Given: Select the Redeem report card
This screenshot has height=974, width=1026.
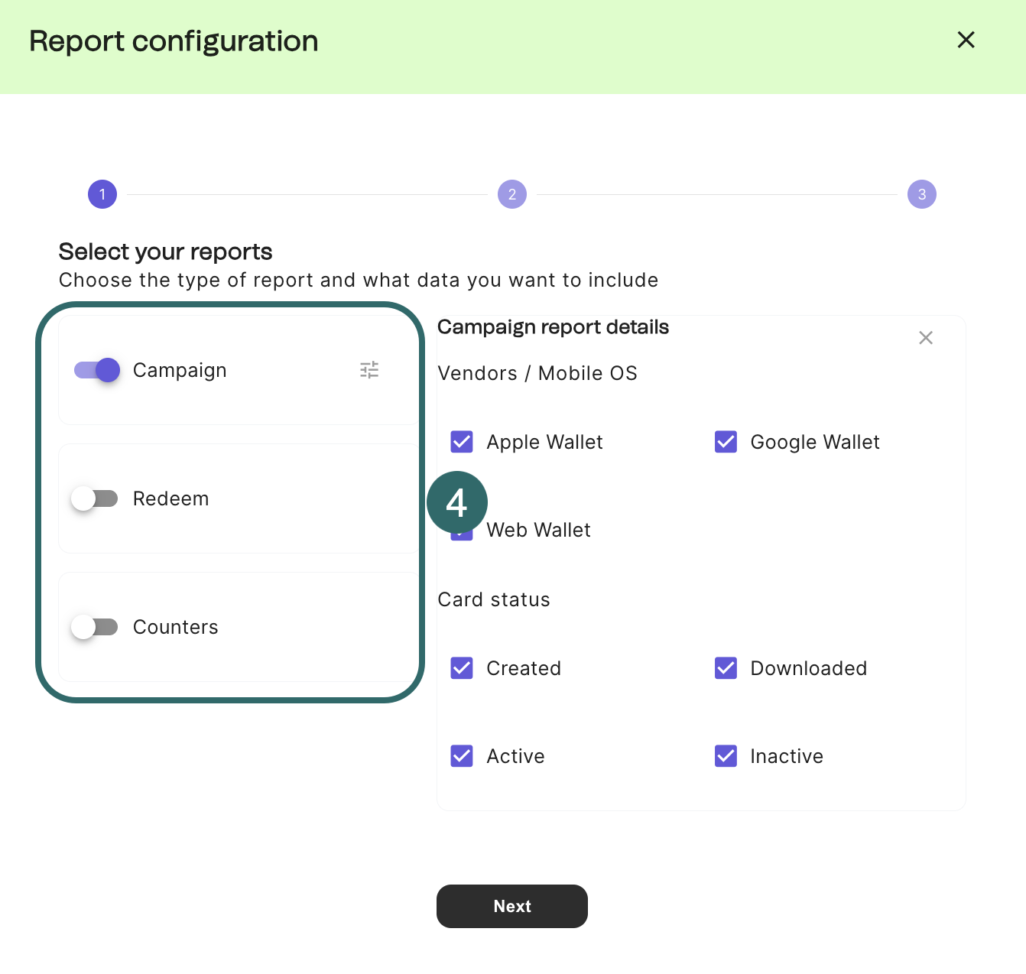Looking at the screenshot, I should tap(237, 498).
